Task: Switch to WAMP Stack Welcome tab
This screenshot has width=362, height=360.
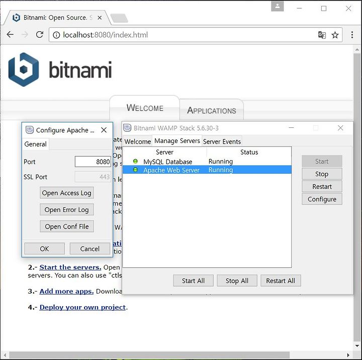Action: 138,141
